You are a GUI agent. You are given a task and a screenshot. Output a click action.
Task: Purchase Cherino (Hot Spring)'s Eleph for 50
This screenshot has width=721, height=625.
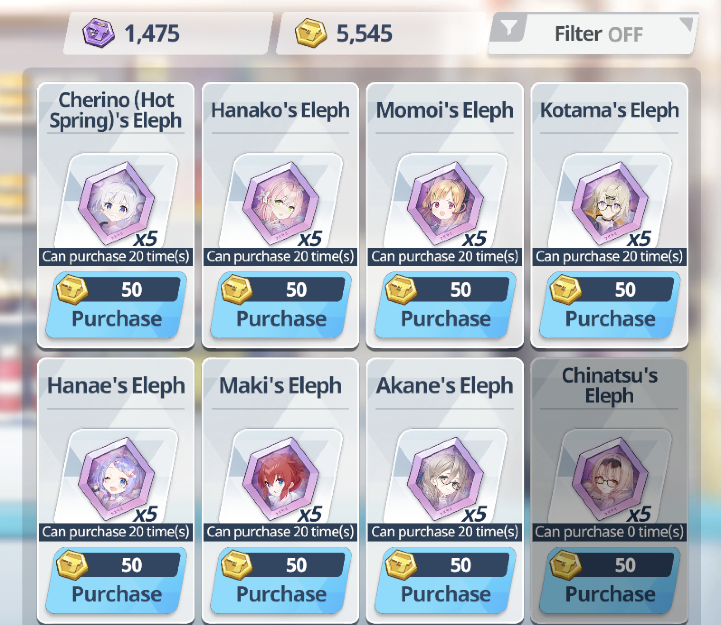click(x=116, y=305)
